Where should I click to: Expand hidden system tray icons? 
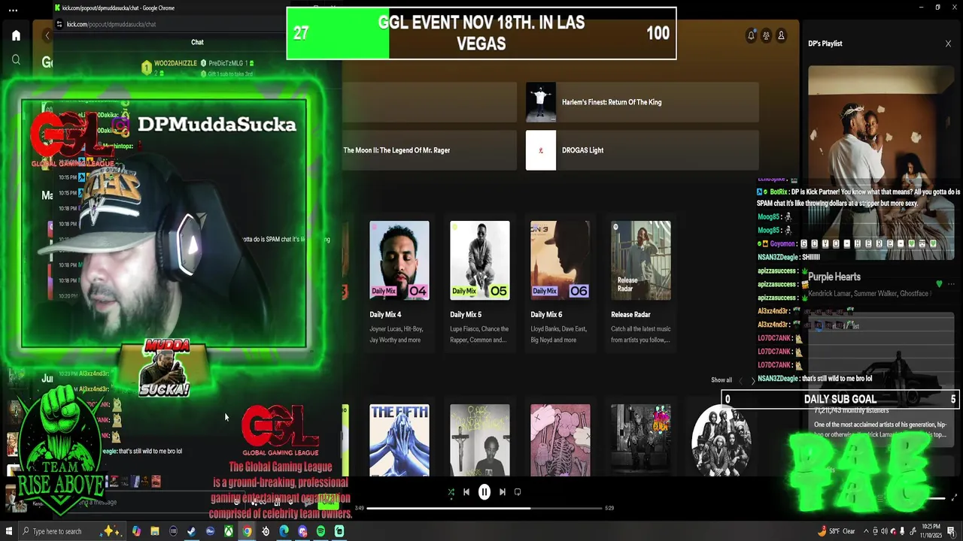[866, 531]
